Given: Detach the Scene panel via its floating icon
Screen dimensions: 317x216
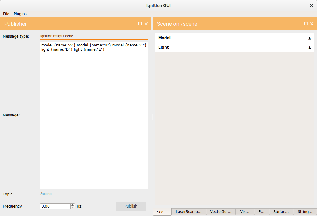Looking at the screenshot, I should tap(305, 24).
